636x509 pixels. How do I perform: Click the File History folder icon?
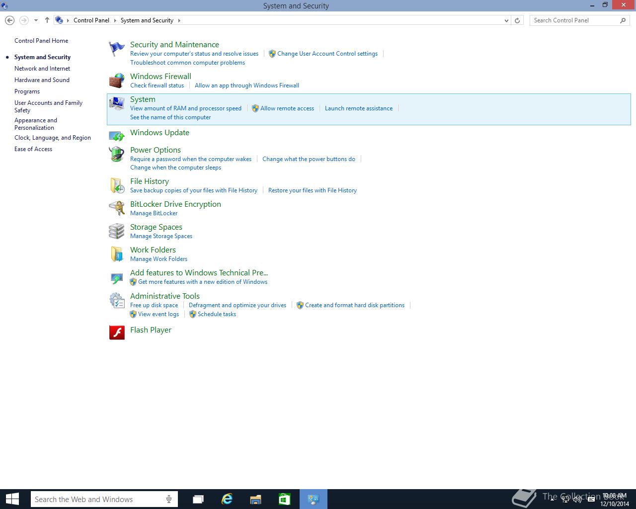point(117,185)
